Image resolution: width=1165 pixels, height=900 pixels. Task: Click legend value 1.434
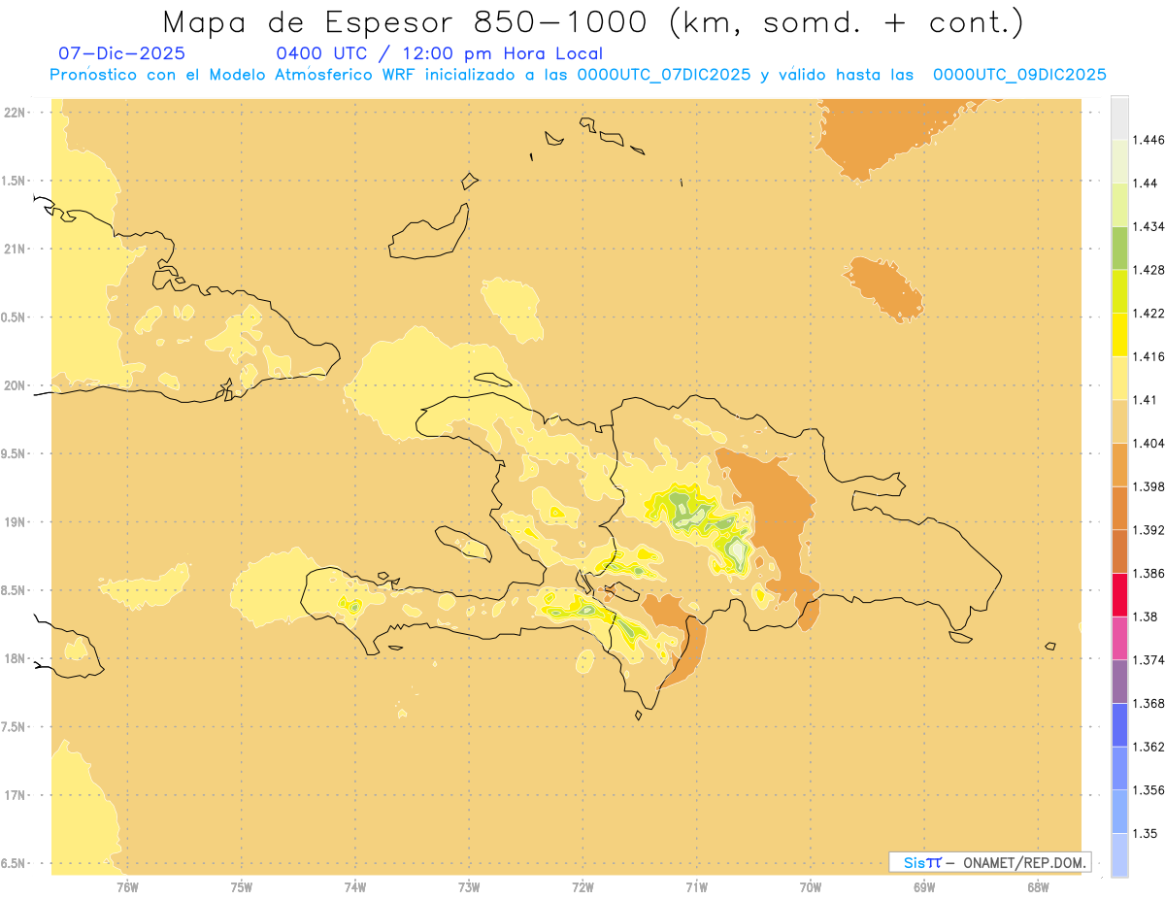pyautogui.click(x=1148, y=226)
